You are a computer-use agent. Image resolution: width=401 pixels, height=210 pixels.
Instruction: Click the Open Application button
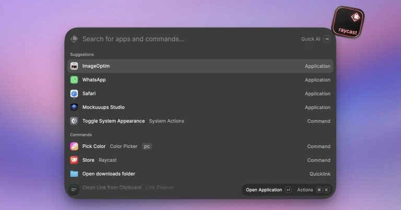(x=268, y=190)
